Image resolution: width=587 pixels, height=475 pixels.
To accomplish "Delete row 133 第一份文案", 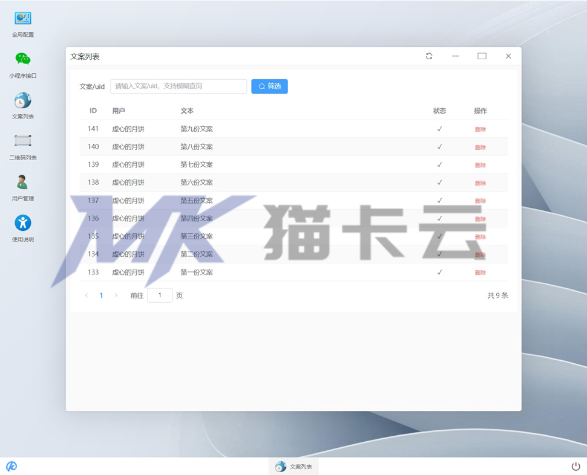I will pos(480,273).
